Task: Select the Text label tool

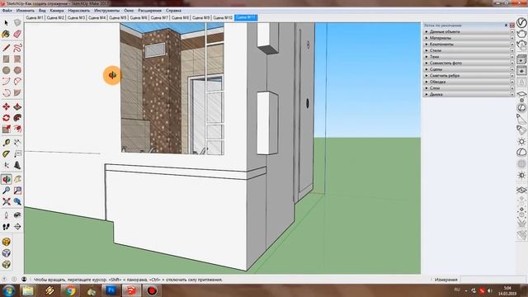Action: point(17,154)
